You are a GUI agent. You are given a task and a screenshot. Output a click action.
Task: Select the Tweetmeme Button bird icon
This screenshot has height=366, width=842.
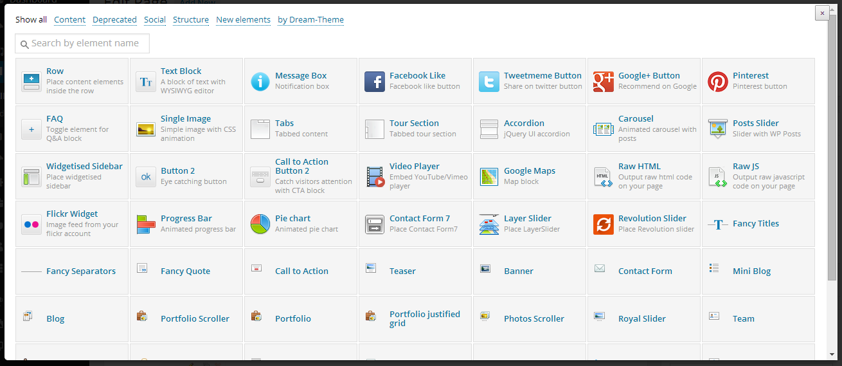click(489, 82)
